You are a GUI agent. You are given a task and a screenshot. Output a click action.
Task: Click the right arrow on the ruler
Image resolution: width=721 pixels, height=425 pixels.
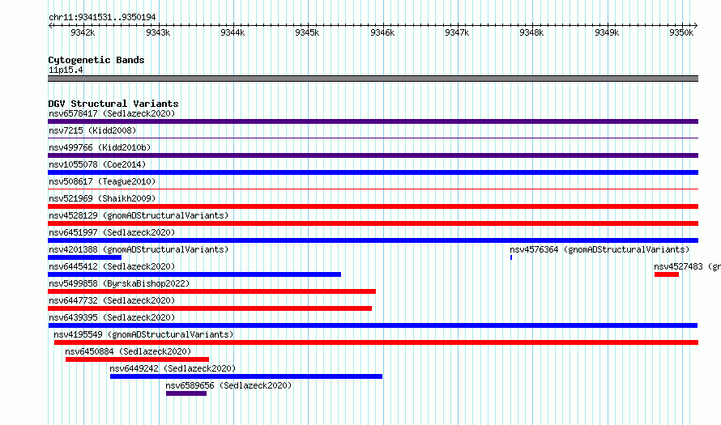pos(696,26)
